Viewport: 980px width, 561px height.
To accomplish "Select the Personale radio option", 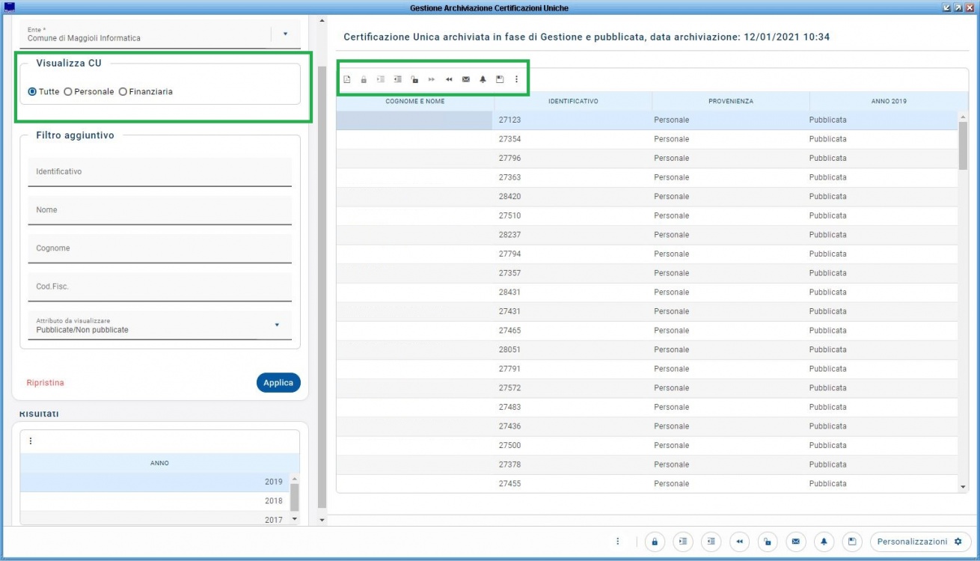I will pos(68,92).
